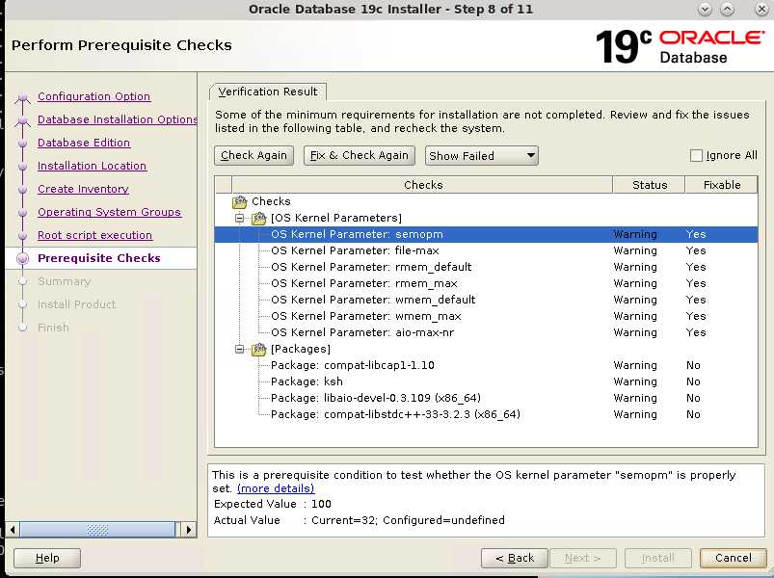Click Fix & Check Again button
The height and width of the screenshot is (578, 774).
(359, 155)
